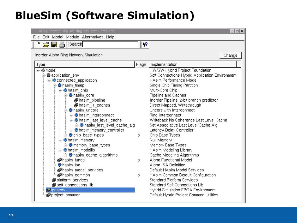Click the module icon of hasim_l1_caches
This screenshot has height=223, width=297.
point(76,105)
